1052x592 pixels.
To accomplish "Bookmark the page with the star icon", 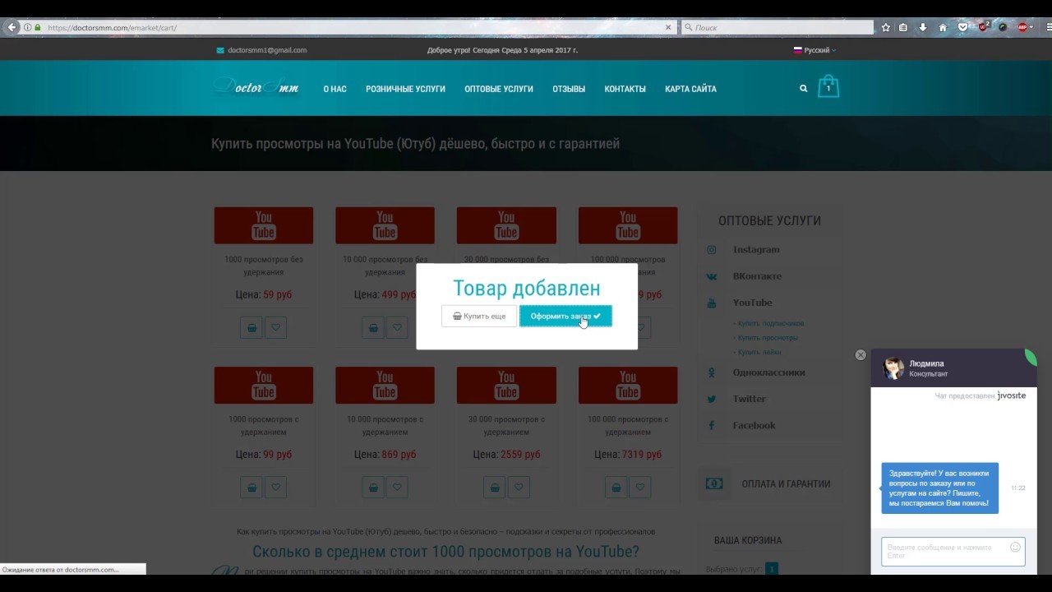I will point(885,27).
